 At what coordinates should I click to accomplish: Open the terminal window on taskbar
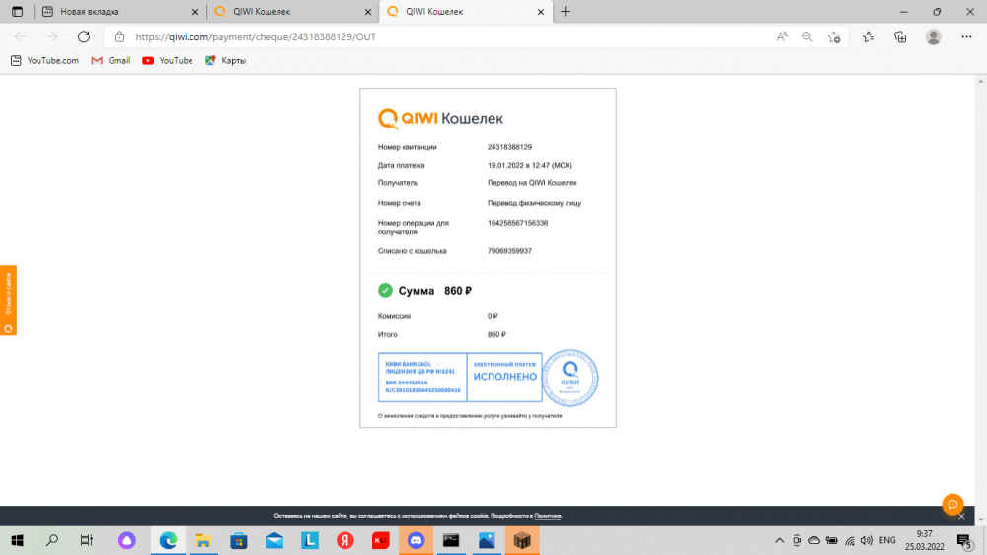(451, 540)
